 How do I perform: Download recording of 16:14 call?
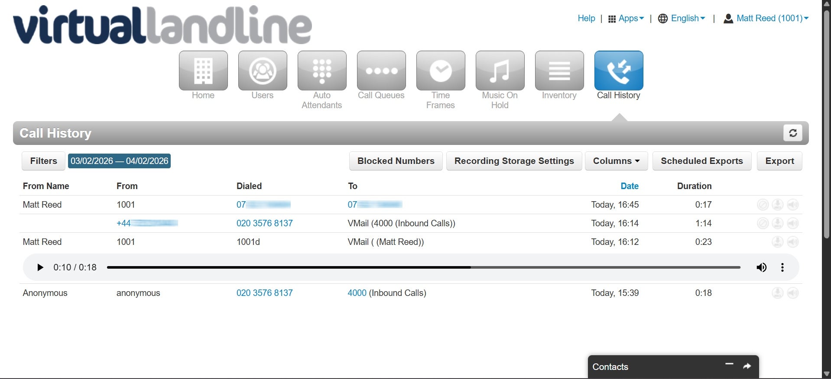[x=778, y=223]
